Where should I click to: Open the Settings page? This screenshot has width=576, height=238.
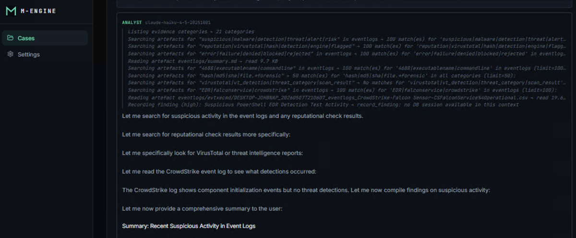(x=45, y=54)
